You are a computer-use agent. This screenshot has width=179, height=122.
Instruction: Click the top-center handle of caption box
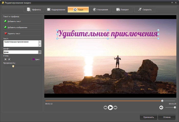pos(108,30)
